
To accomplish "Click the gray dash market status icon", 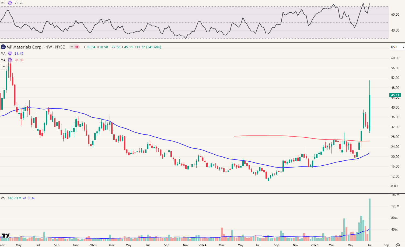I will pyautogui.click(x=72, y=47).
